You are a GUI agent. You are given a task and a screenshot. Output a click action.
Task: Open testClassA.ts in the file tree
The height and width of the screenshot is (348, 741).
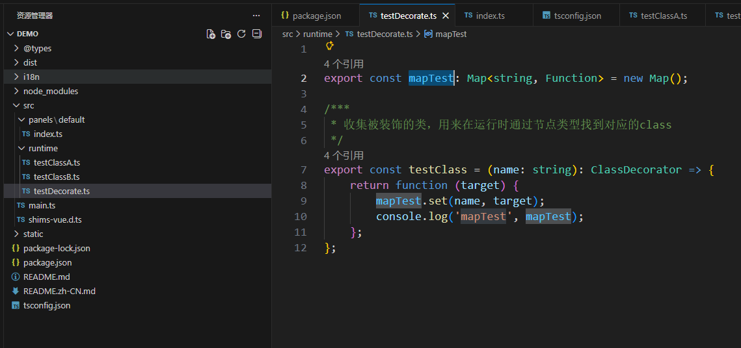point(57,162)
